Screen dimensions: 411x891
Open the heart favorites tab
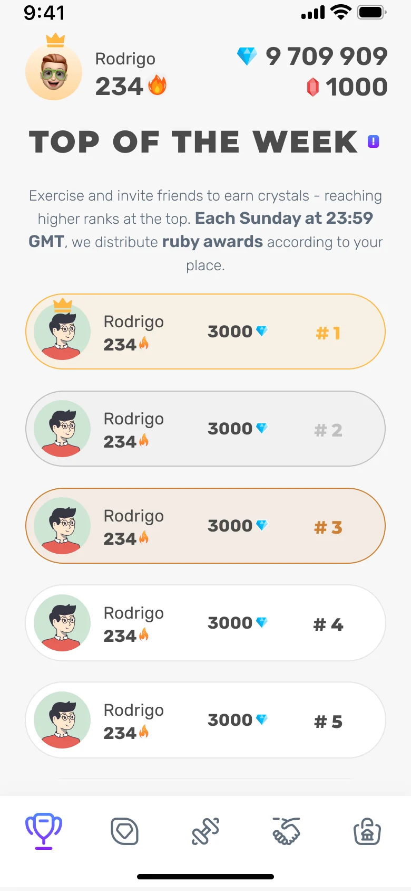pyautogui.click(x=124, y=831)
